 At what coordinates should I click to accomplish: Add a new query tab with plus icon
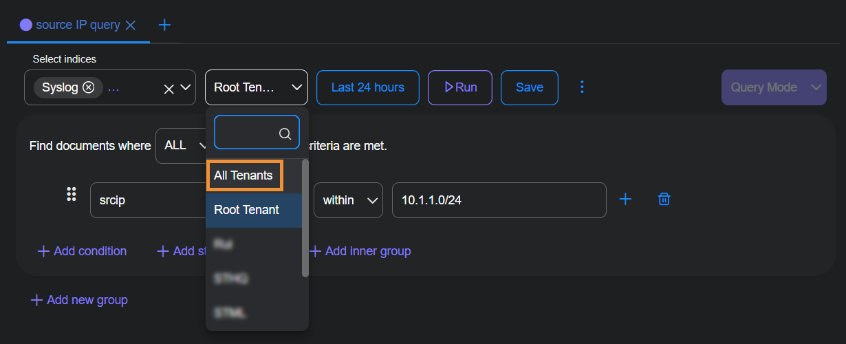click(x=164, y=25)
